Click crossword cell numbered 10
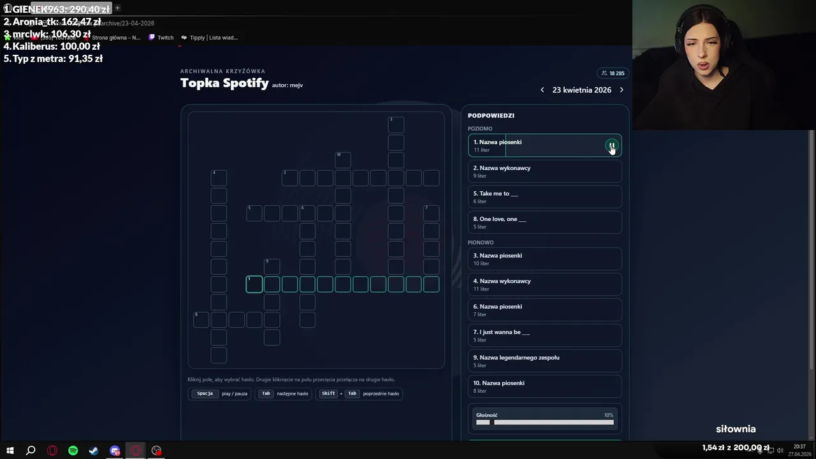 [x=342, y=159]
